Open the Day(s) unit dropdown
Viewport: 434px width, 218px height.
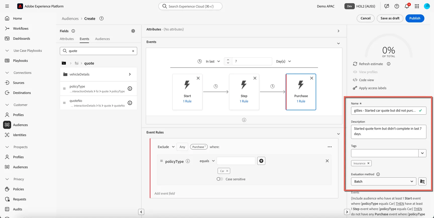pos(284,61)
